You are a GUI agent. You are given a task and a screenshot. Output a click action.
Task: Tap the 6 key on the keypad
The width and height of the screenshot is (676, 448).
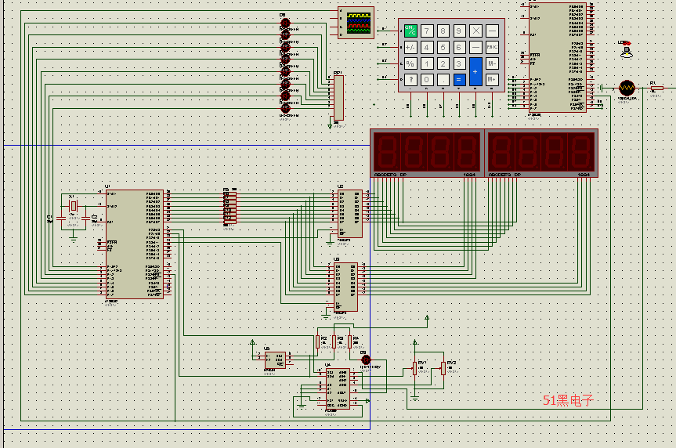pyautogui.click(x=459, y=48)
